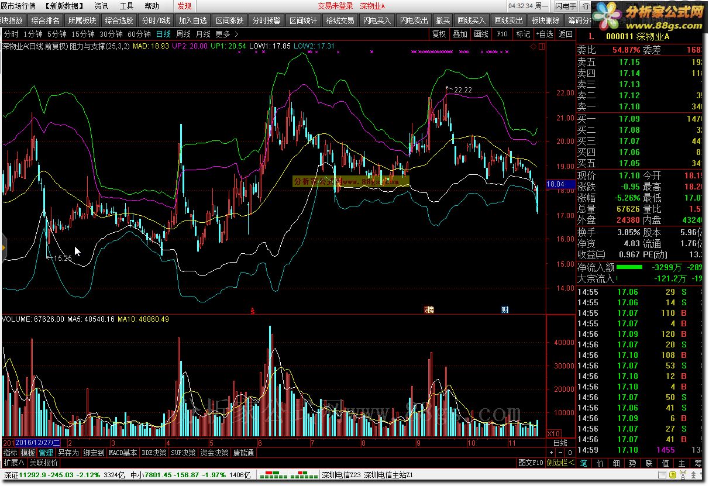Viewport: 709px width, 486px height.
Task: Switch to the 分时 intraday tab
Action: (11, 34)
